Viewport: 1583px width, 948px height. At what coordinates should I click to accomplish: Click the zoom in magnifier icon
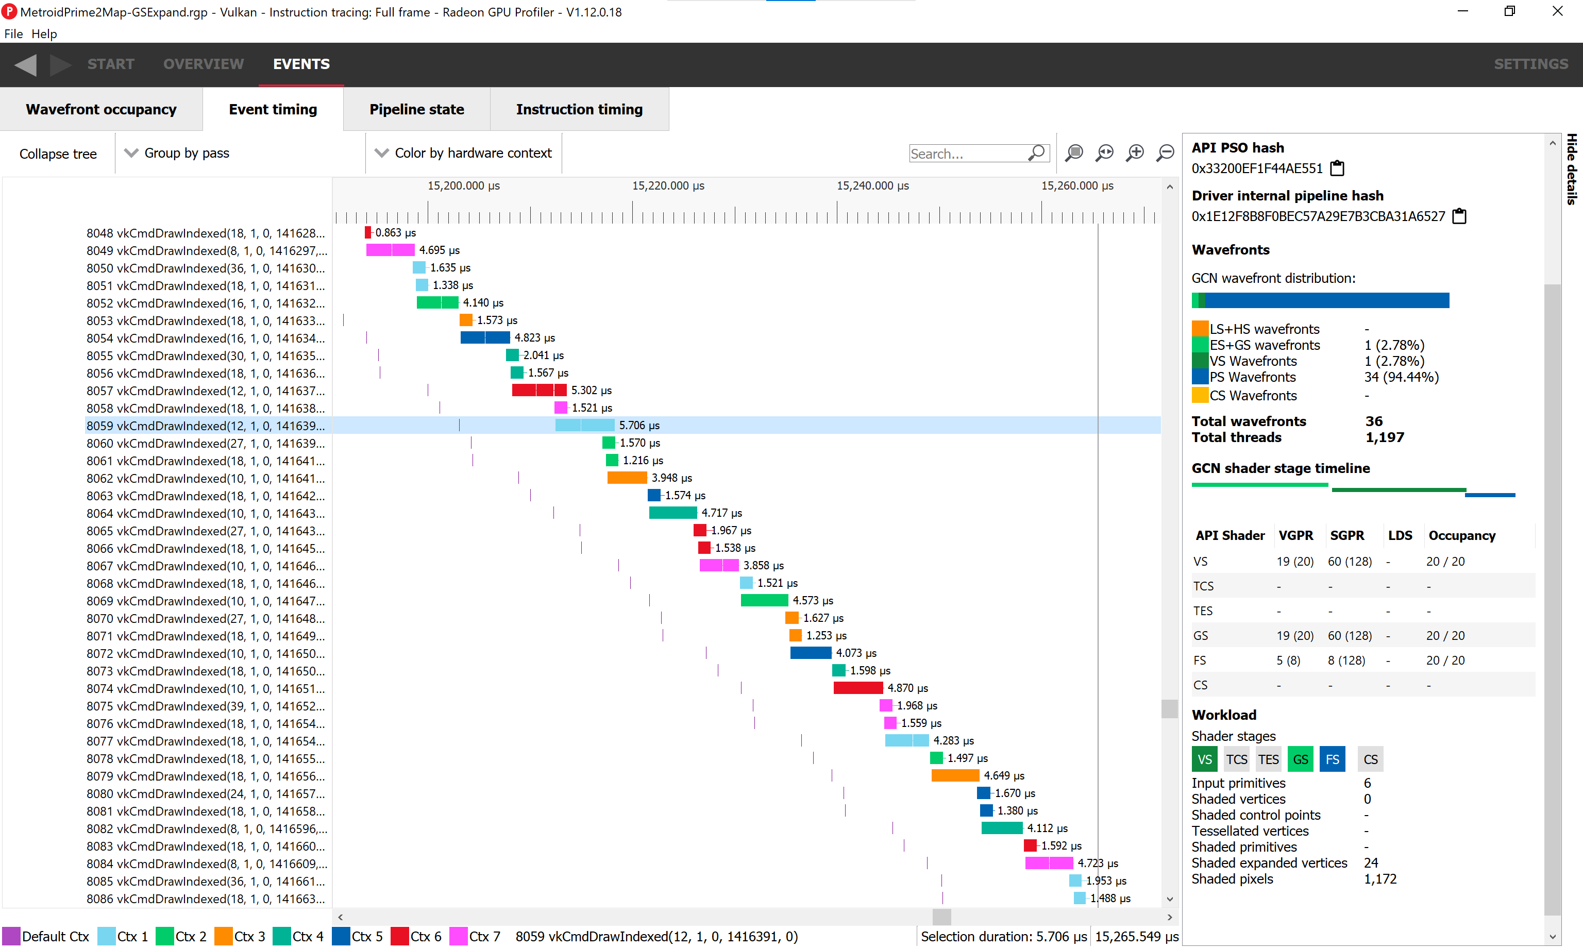[1135, 153]
